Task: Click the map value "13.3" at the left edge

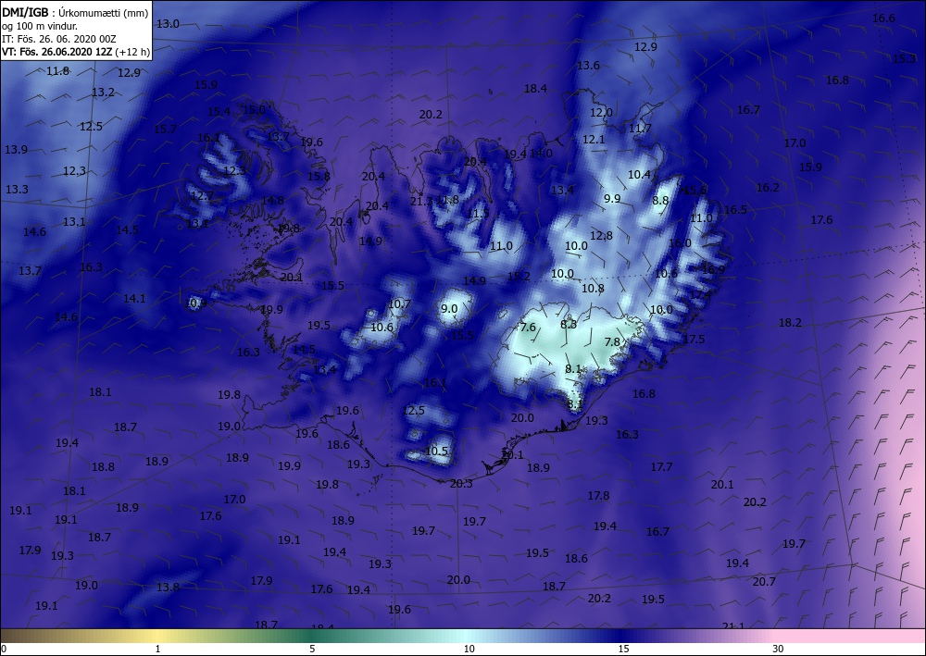Action: [17, 190]
